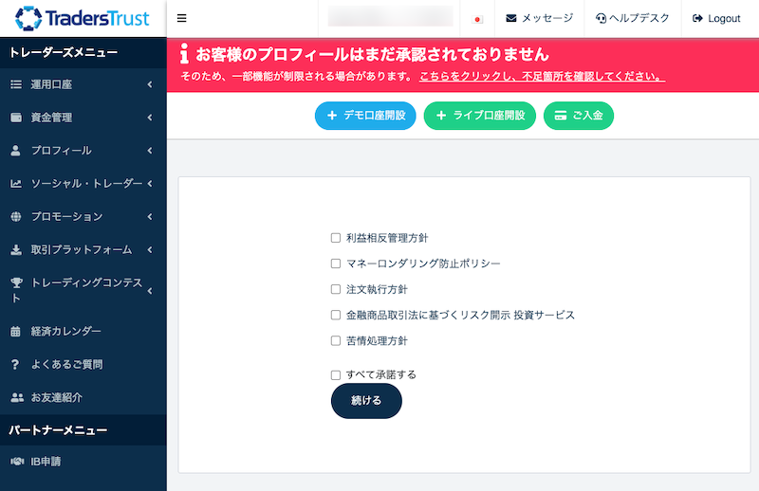This screenshot has width=759, height=491.
Task: Click the headset ヘルプデスク icon
Action: coord(602,18)
